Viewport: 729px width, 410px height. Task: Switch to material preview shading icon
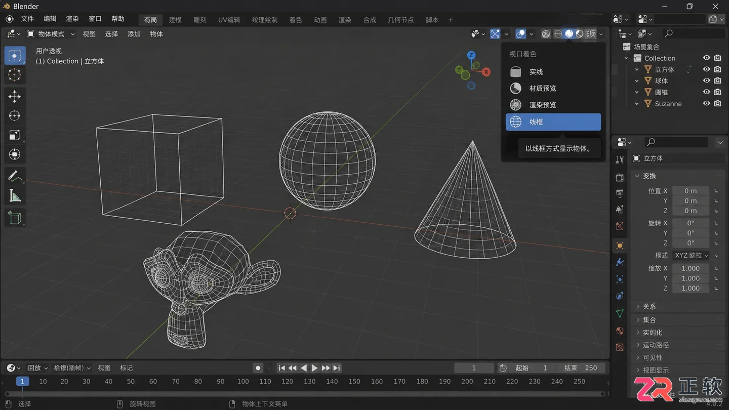[580, 34]
